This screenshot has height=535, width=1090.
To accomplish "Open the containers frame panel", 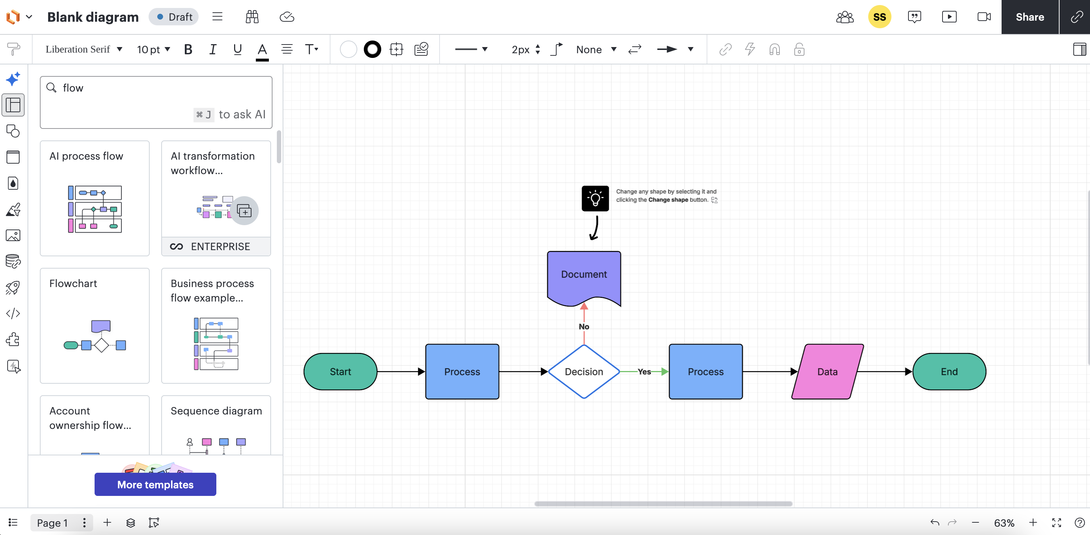I will pyautogui.click(x=13, y=157).
